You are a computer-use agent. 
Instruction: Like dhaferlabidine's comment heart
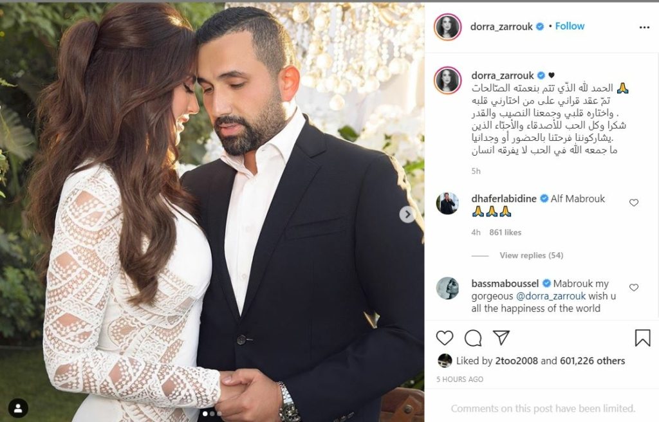(x=634, y=203)
